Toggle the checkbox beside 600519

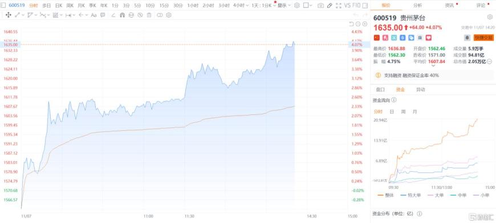[x=3, y=5]
